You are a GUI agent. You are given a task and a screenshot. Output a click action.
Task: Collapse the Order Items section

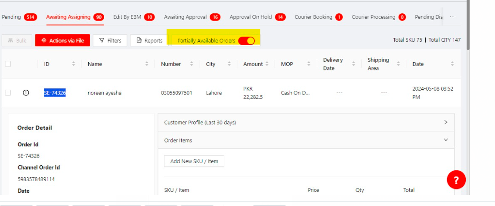tap(445, 140)
